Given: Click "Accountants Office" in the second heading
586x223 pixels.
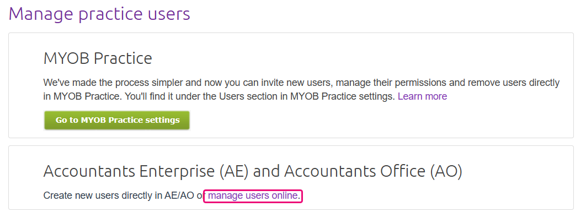Looking at the screenshot, I should [354, 171].
